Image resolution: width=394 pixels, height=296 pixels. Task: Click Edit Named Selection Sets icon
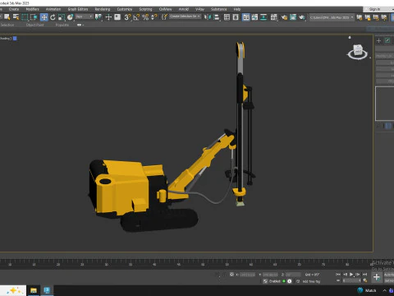coord(164,17)
